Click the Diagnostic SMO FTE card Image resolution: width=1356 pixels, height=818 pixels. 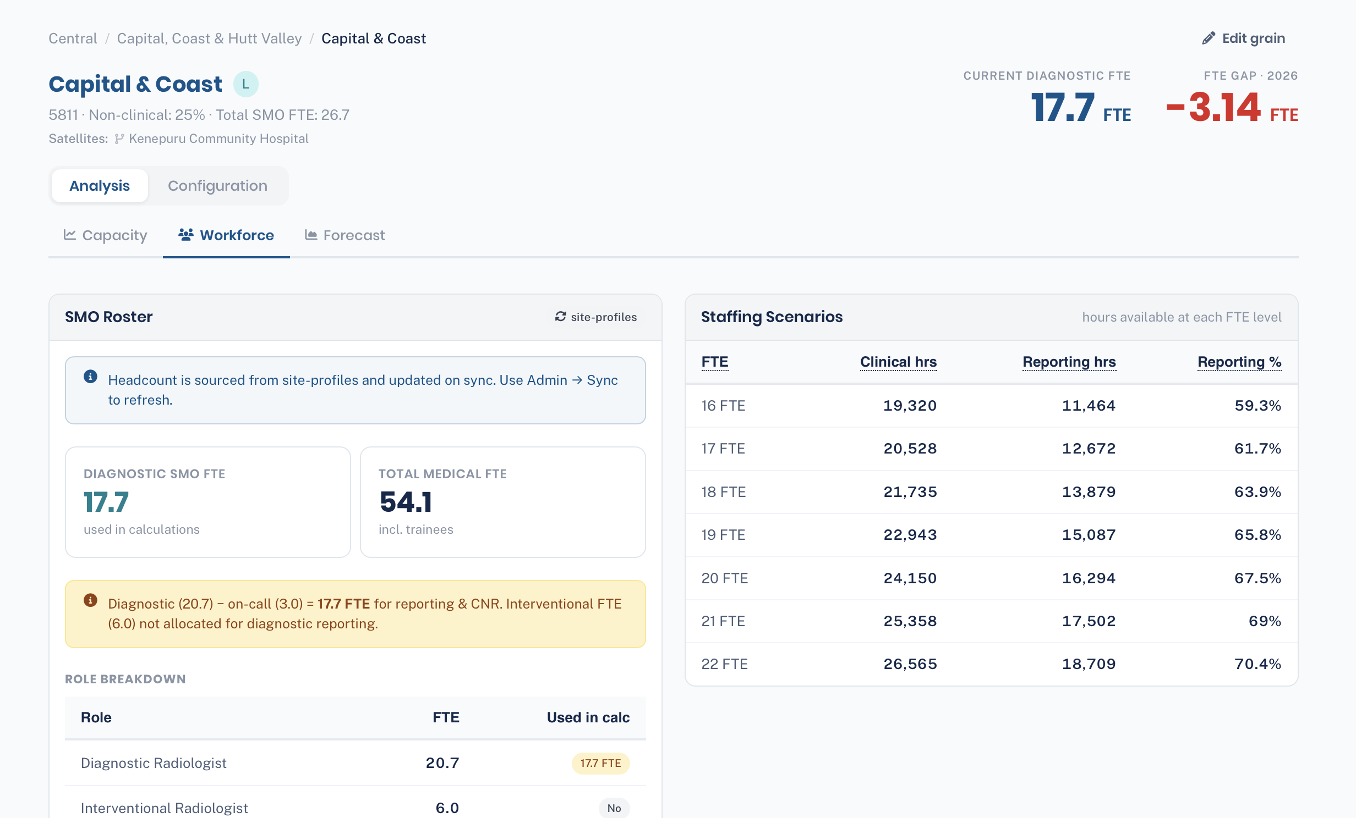pos(208,502)
